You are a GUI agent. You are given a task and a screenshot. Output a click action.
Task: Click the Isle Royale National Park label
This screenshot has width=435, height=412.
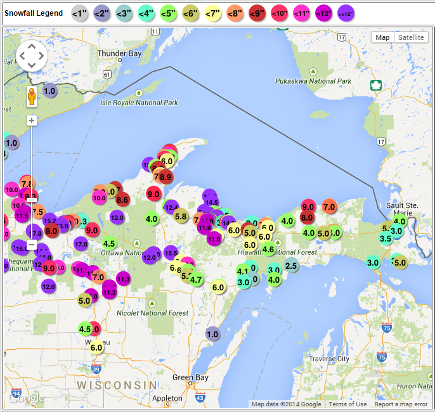pyautogui.click(x=139, y=103)
